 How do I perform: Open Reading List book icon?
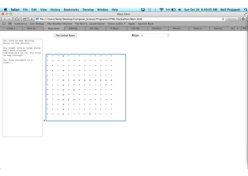[x=4, y=24]
